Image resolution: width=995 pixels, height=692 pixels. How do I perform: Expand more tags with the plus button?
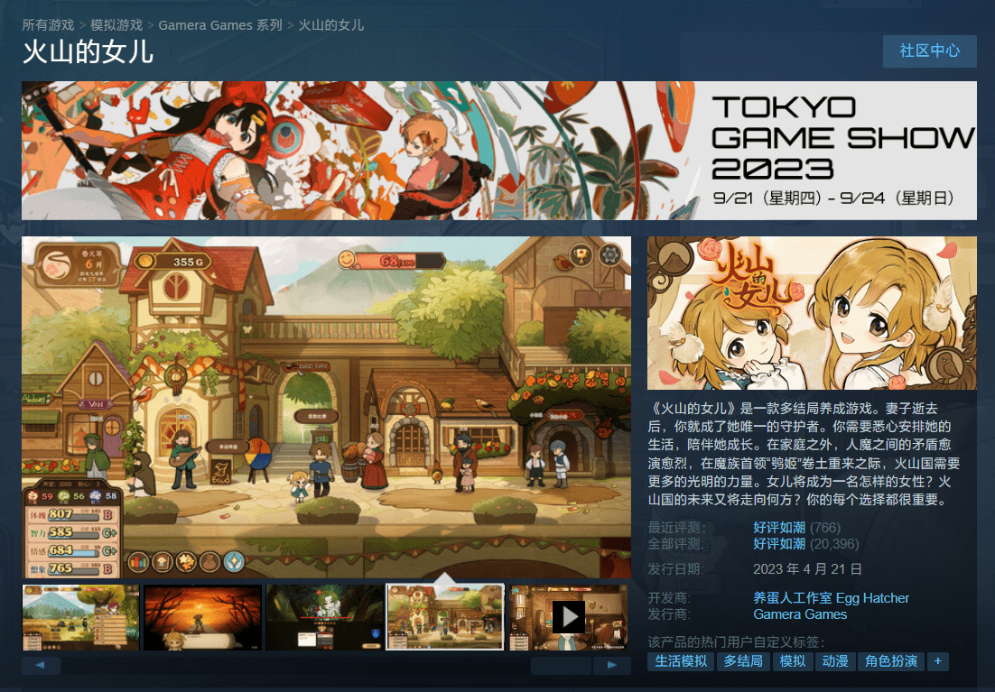938,661
